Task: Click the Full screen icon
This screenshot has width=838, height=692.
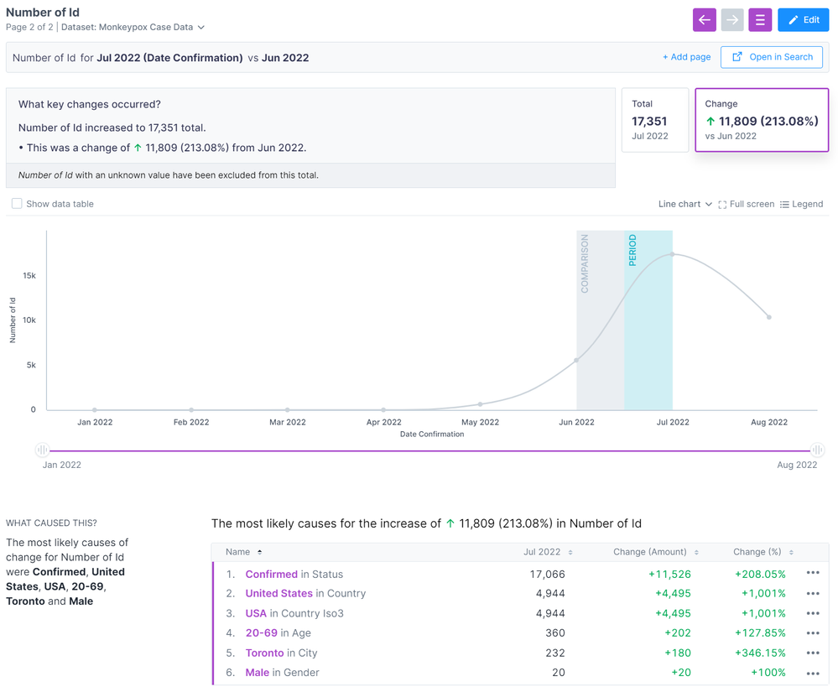Action: tap(722, 205)
